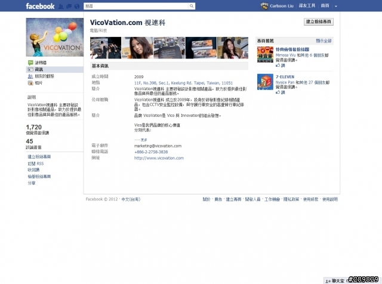Focus the Facebook search field
The width and height of the screenshot is (382, 284).
coord(136,6)
